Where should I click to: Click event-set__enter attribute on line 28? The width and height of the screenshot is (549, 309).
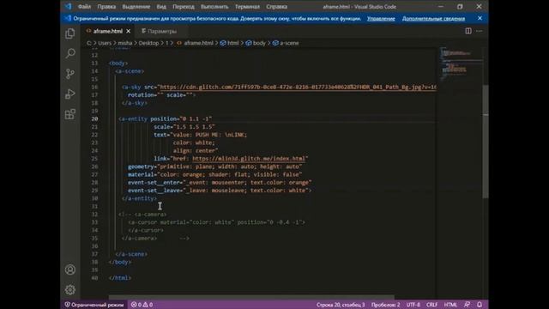click(x=154, y=183)
